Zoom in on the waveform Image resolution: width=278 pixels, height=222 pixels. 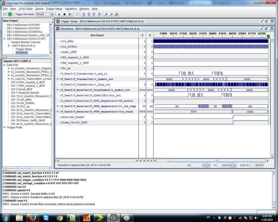click(x=106, y=14)
